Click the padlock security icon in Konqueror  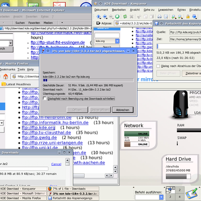pyautogui.click(x=188, y=17)
